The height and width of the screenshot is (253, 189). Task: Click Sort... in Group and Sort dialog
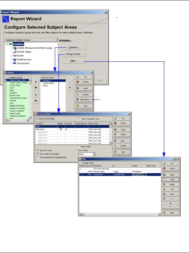coord(121,141)
